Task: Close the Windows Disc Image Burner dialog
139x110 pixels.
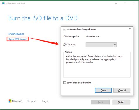Action: 130,29
